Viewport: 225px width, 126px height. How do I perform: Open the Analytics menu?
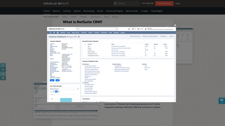[97, 33]
